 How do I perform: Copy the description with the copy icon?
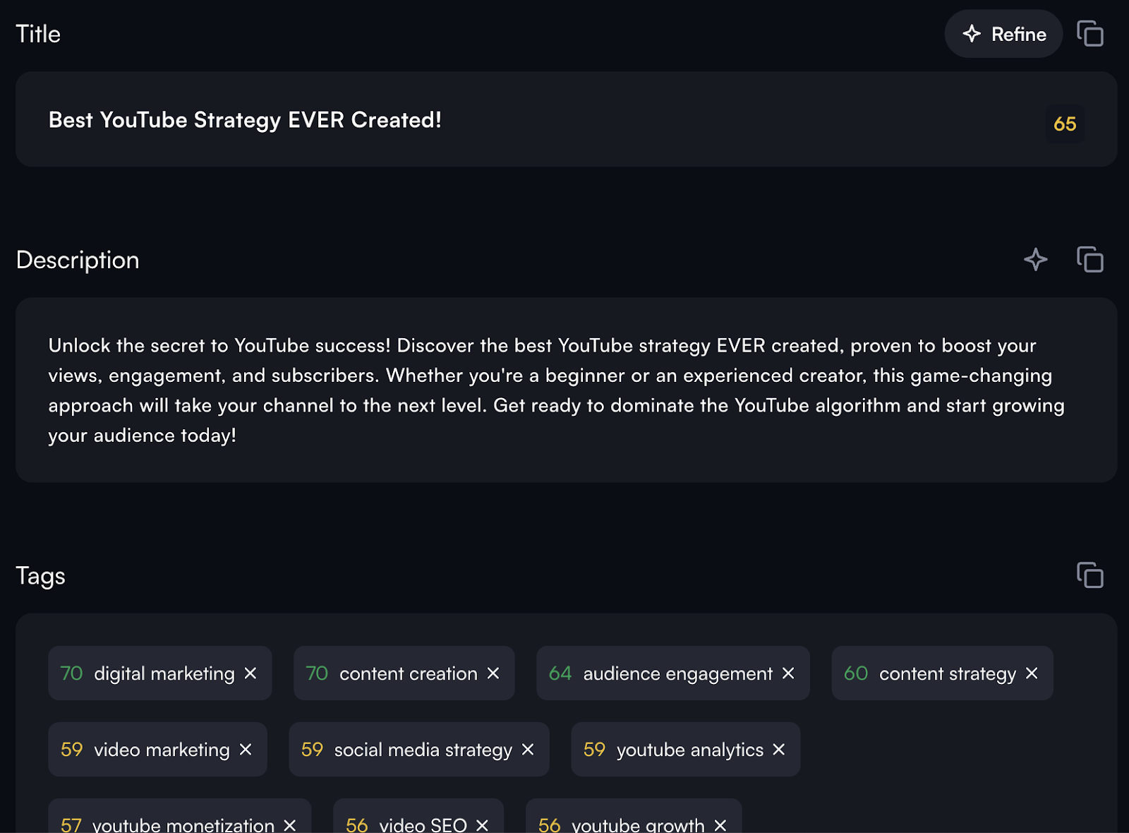point(1090,260)
